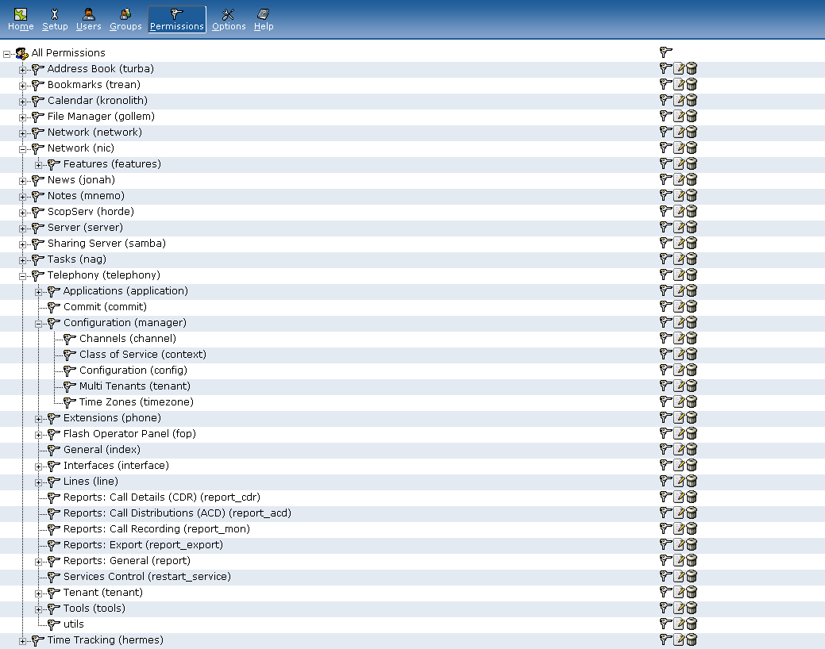825x649 pixels.
Task: Select the Sharing Server (samba) label
Action: 106,243
